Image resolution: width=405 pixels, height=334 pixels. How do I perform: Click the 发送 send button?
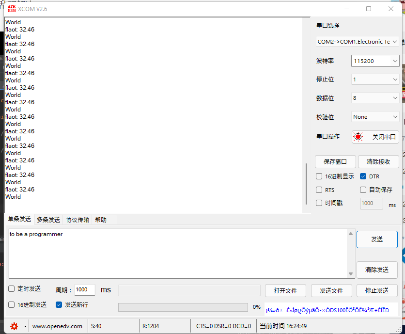point(377,239)
